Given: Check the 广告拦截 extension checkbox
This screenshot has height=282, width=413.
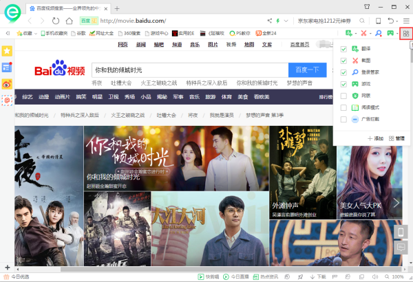Looking at the screenshot, I should [x=343, y=119].
